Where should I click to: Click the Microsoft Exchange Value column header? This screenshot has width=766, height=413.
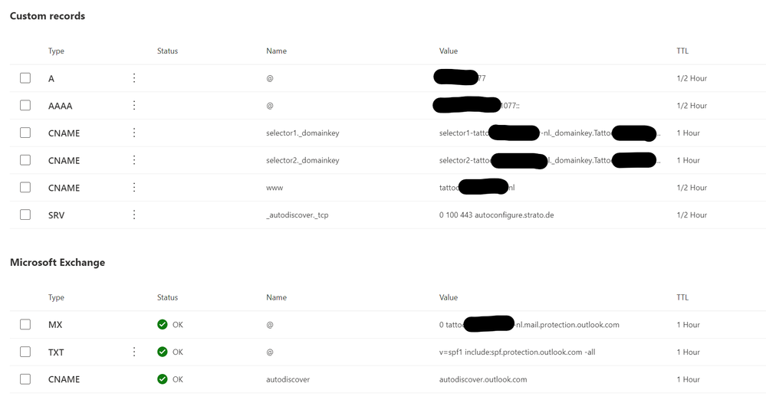pos(449,297)
